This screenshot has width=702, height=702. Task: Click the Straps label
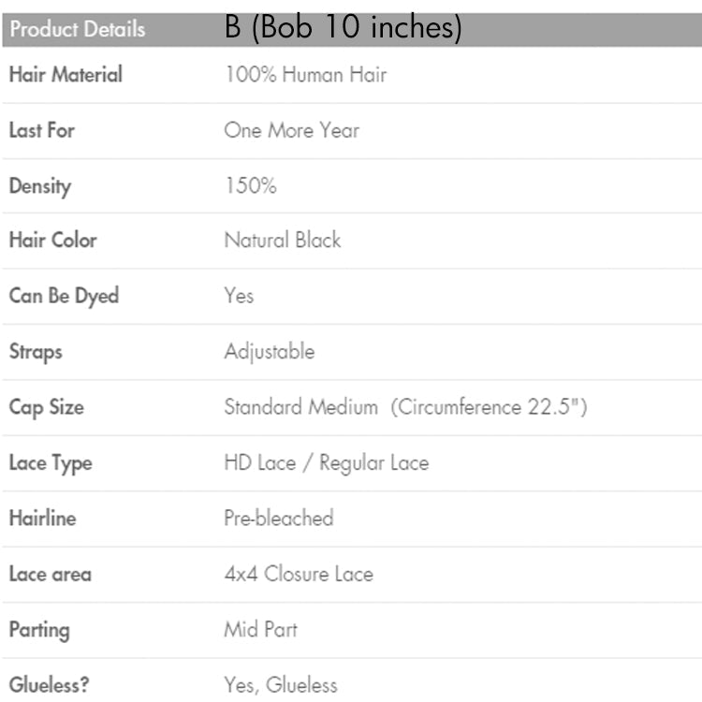click(x=36, y=352)
